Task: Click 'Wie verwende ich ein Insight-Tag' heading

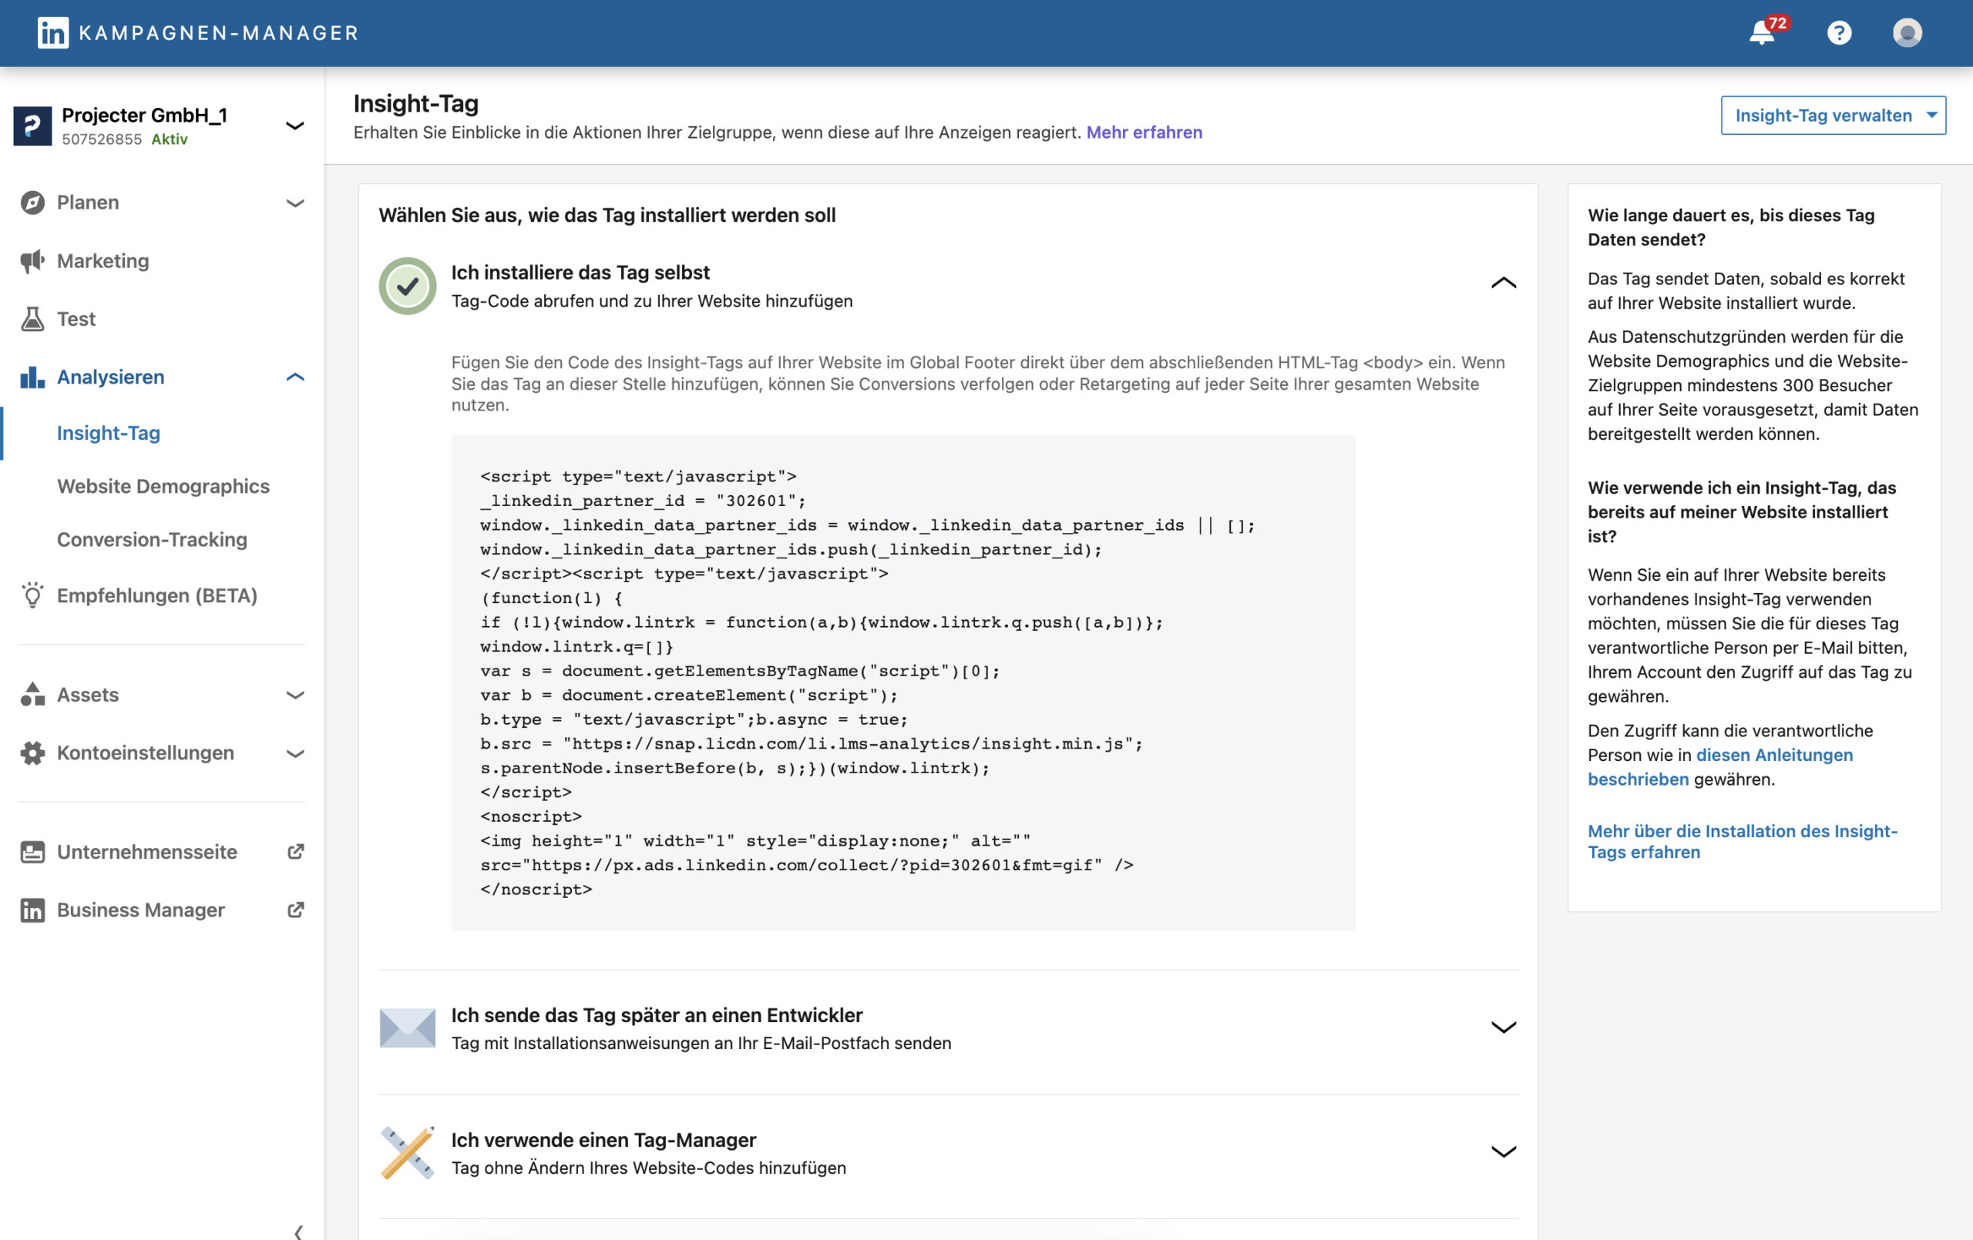Action: [x=1741, y=512]
